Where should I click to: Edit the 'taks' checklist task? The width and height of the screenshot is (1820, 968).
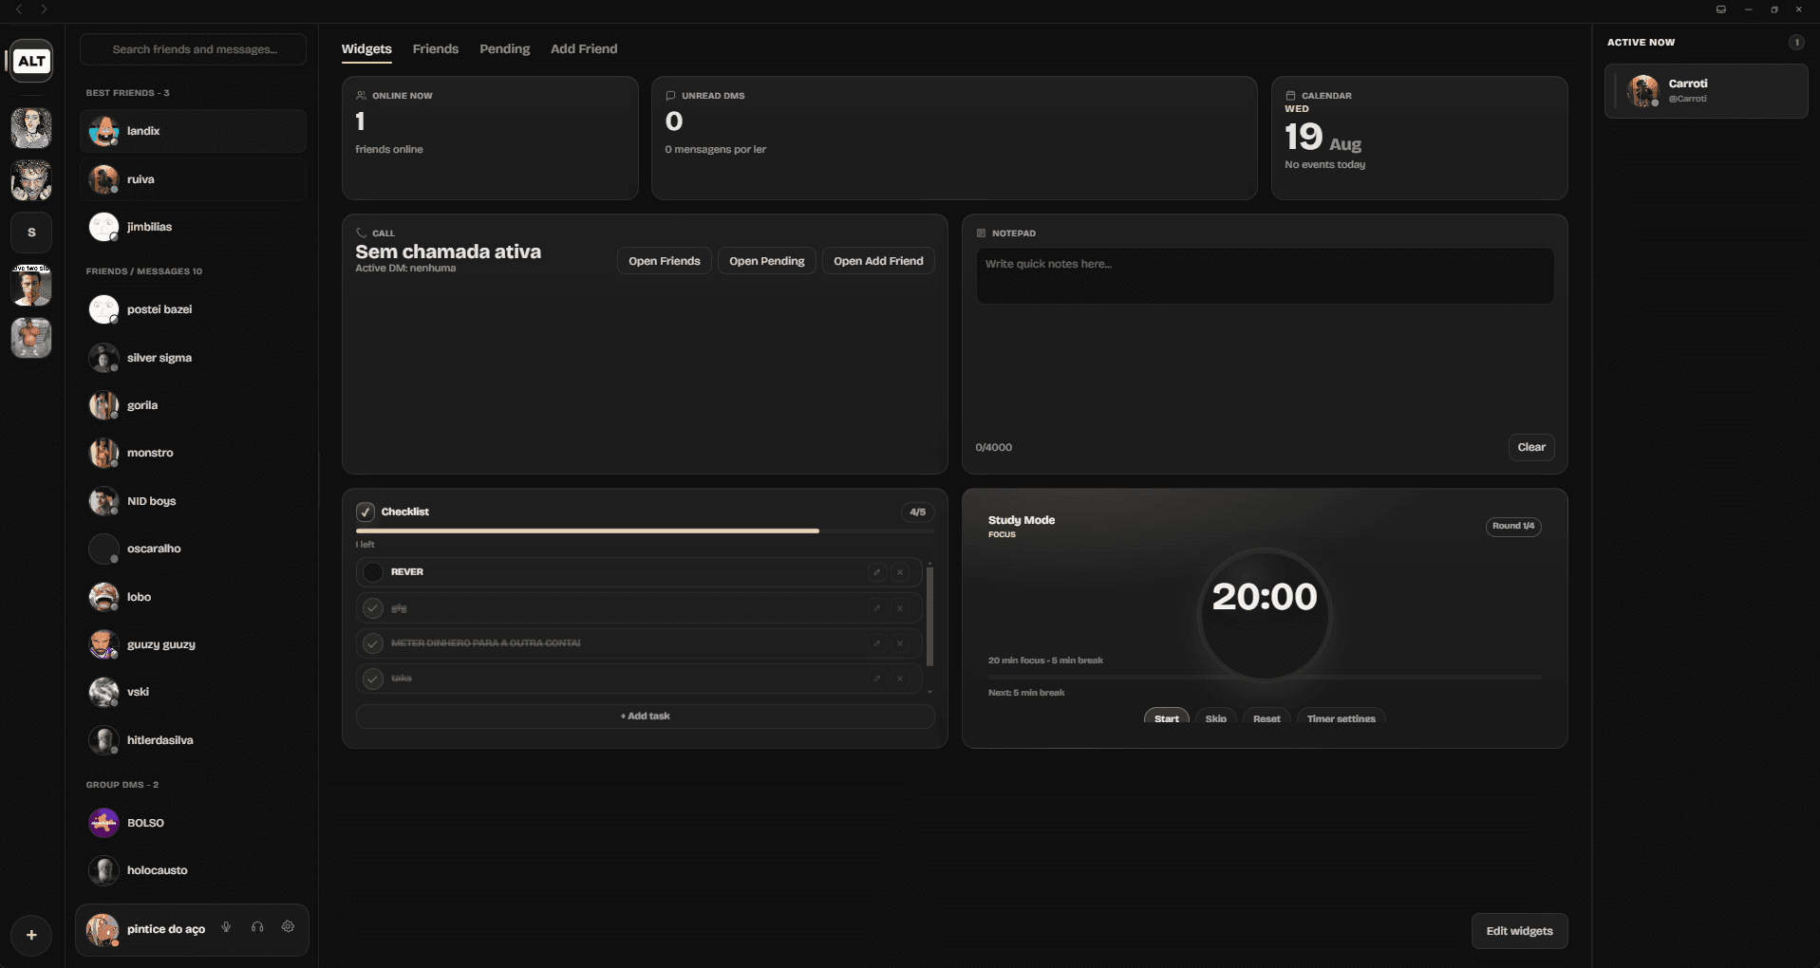[877, 679]
